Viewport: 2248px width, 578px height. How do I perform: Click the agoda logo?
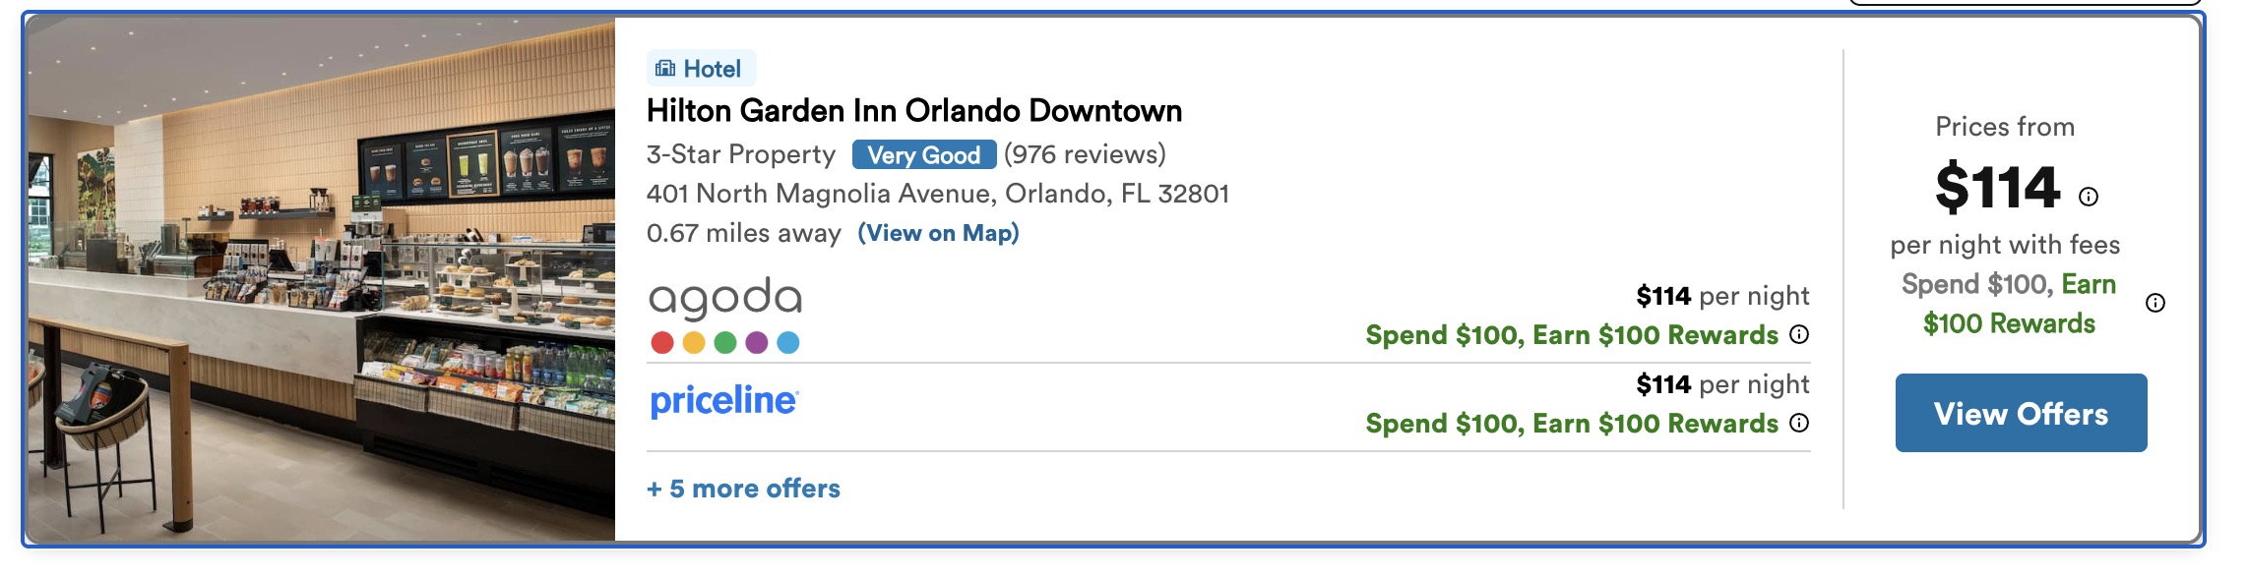(725, 298)
